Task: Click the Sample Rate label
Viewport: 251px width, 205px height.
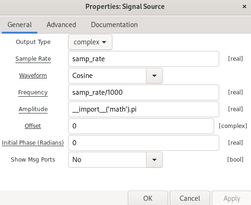Action: point(33,59)
